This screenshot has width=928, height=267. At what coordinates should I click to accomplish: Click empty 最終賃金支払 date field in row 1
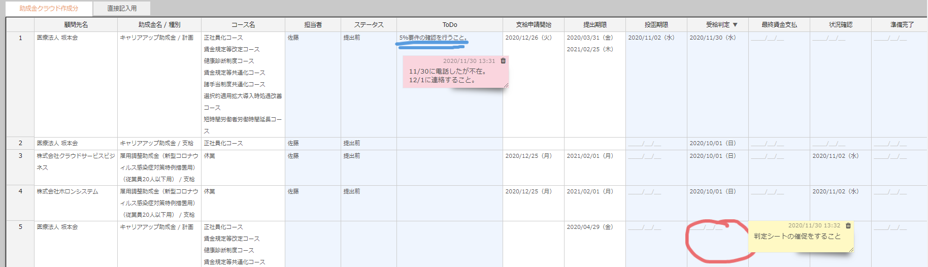point(767,38)
